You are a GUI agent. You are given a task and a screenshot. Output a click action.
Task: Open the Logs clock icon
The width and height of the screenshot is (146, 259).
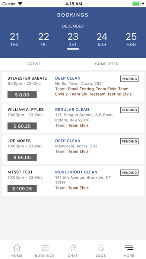coord(101,247)
